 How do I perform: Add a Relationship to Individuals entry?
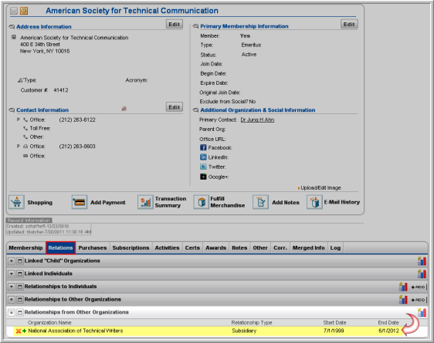[x=419, y=287]
